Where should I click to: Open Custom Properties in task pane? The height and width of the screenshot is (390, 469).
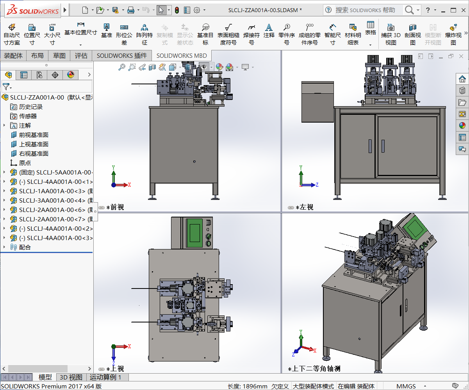[x=462, y=137]
